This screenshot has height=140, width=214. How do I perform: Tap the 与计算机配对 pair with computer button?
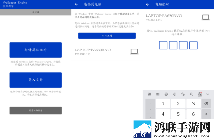coord(36,50)
